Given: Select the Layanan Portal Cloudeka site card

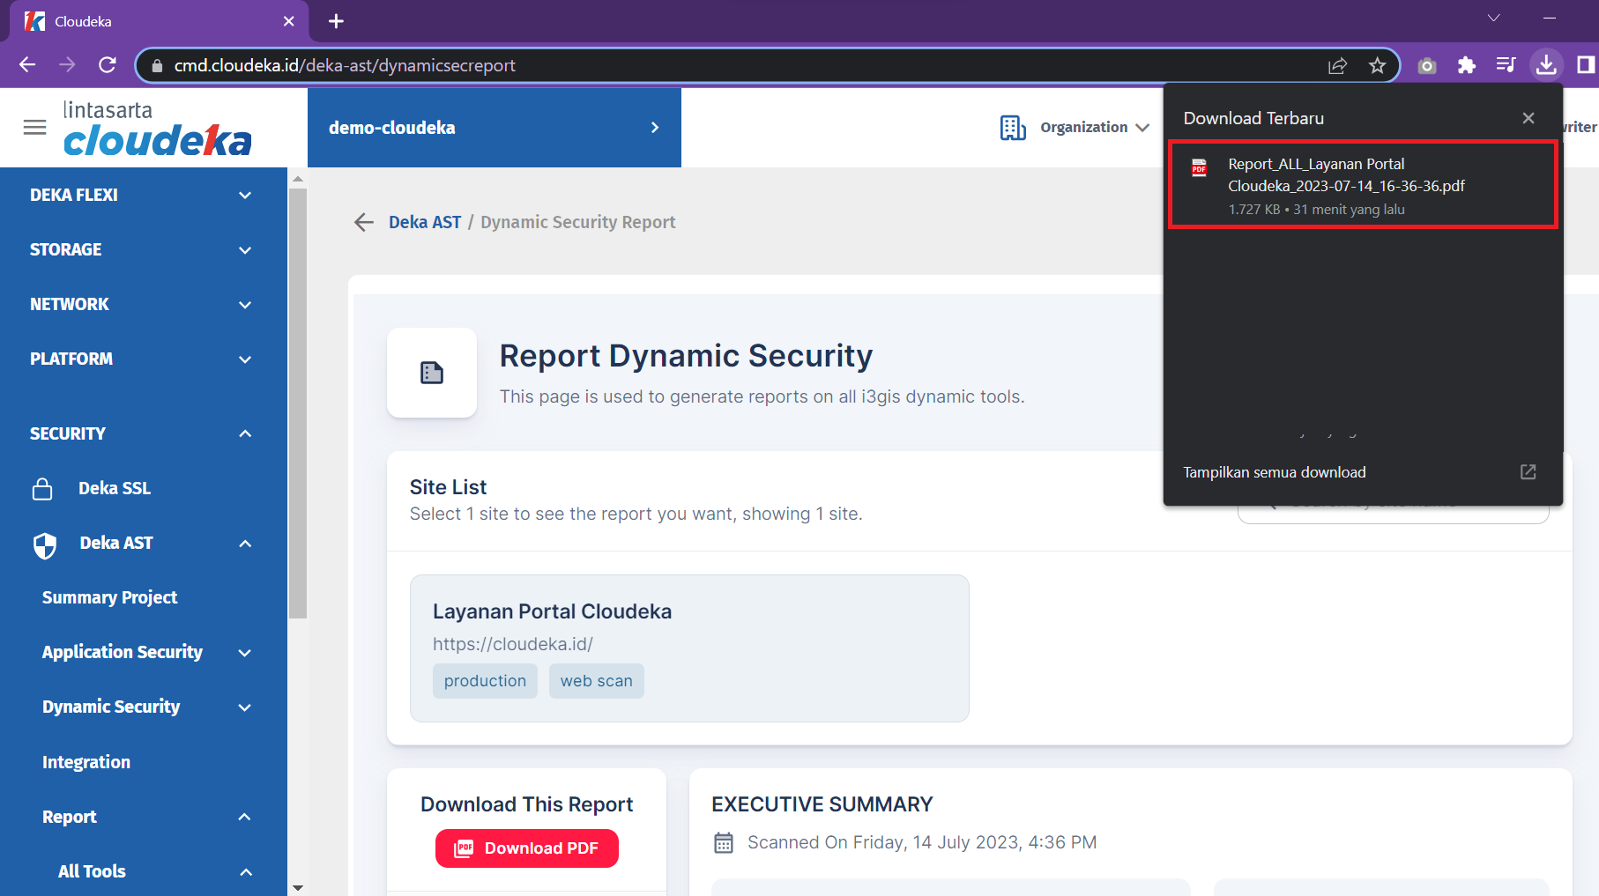Looking at the screenshot, I should tap(688, 648).
